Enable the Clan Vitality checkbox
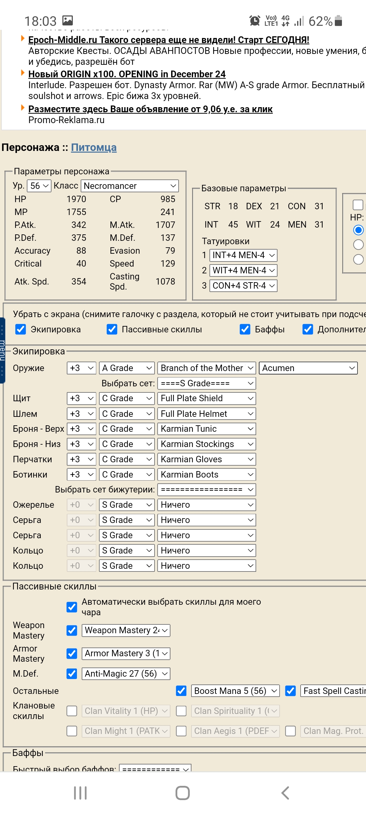 (72, 711)
